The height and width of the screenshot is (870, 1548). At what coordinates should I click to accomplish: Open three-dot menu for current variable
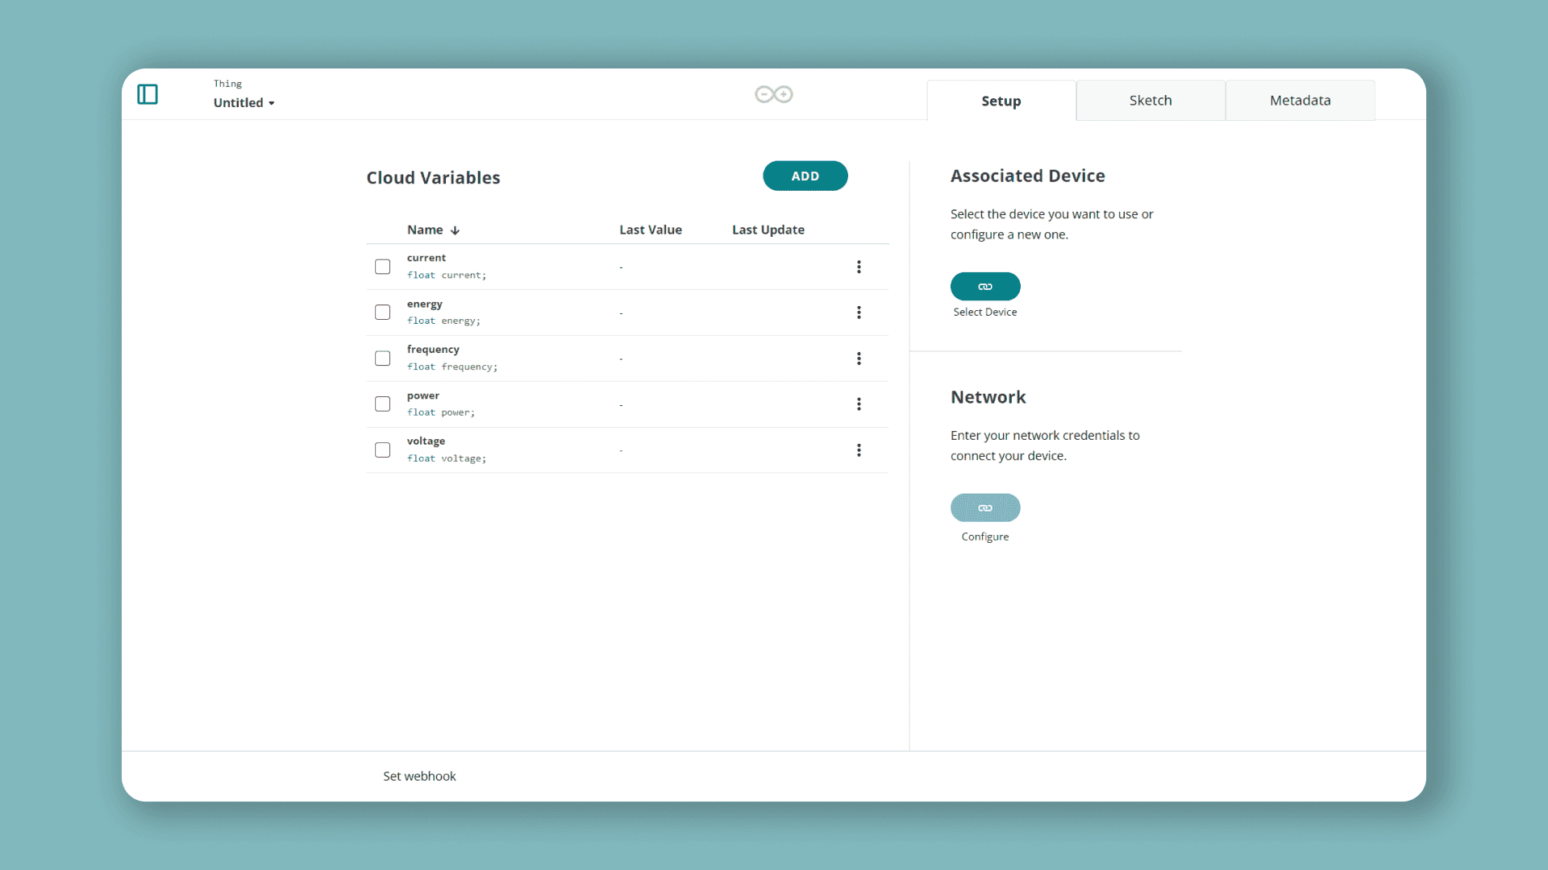(x=859, y=267)
